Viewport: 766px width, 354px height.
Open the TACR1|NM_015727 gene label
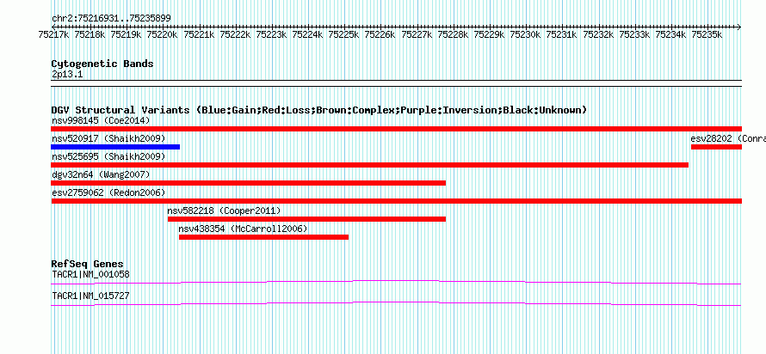(91, 296)
